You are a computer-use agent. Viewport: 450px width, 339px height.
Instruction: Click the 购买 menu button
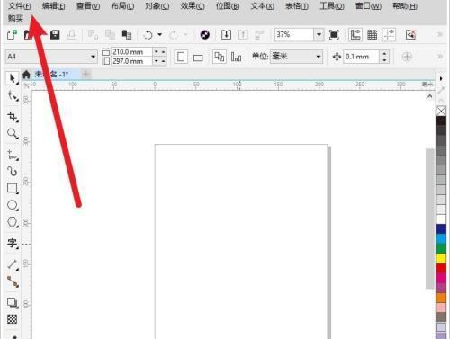15,19
